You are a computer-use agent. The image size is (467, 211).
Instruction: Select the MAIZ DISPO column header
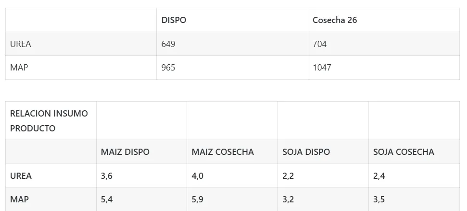point(126,152)
